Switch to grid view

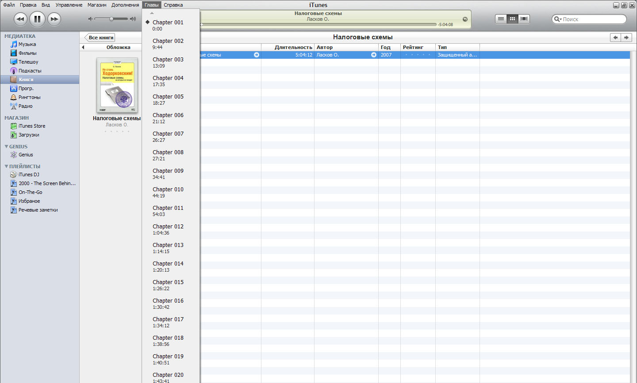[512, 19]
